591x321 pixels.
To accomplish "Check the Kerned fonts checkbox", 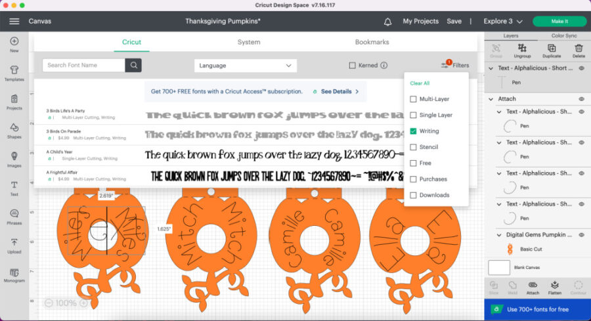I will pyautogui.click(x=353, y=66).
